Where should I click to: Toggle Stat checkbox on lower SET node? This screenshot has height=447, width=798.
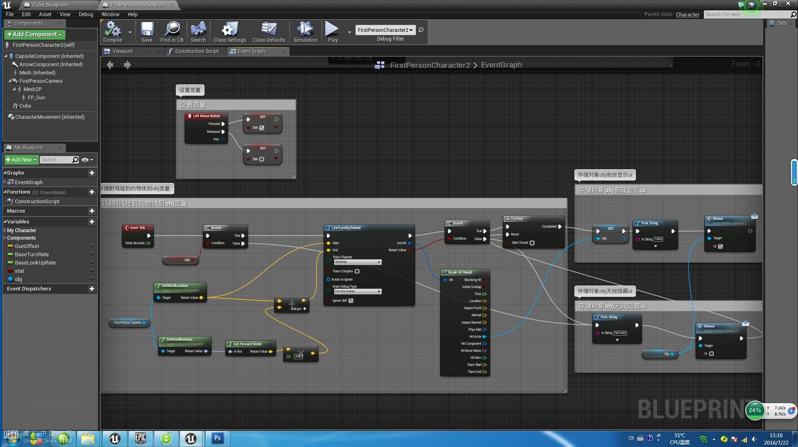tap(262, 159)
